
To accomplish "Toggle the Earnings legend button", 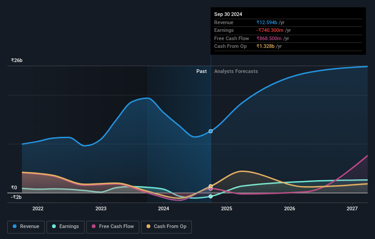I will (x=65, y=227).
